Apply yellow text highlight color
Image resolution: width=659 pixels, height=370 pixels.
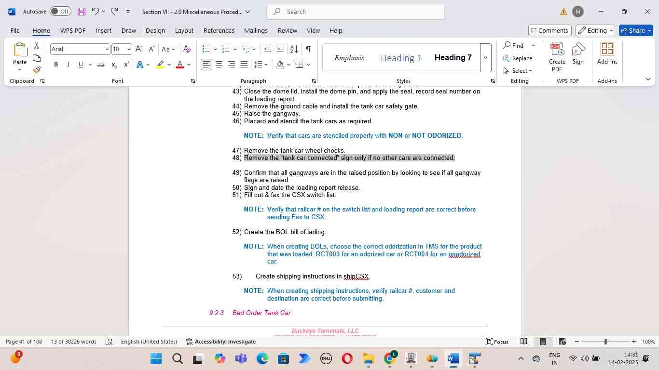click(x=160, y=65)
